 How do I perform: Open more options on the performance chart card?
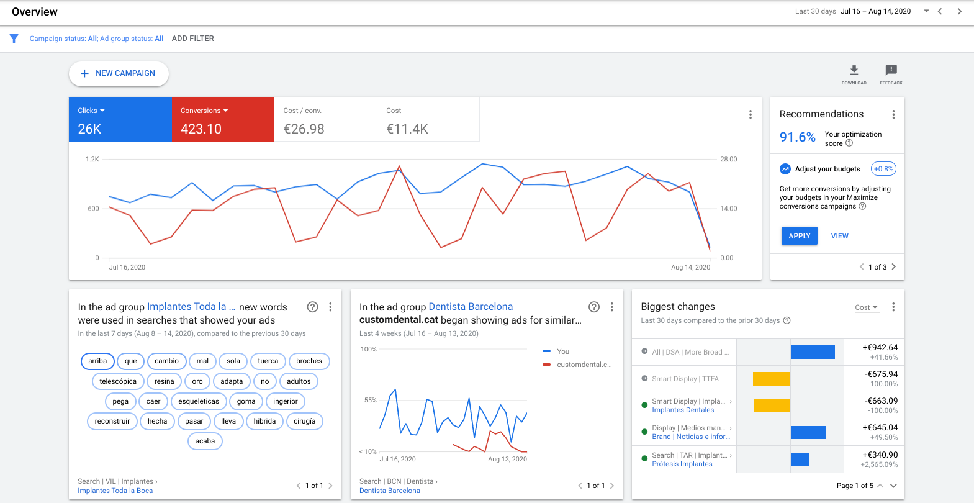(x=750, y=114)
